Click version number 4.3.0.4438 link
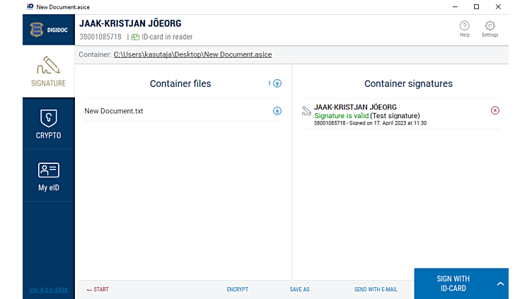Viewport: 532px width, 299px height. click(48, 290)
